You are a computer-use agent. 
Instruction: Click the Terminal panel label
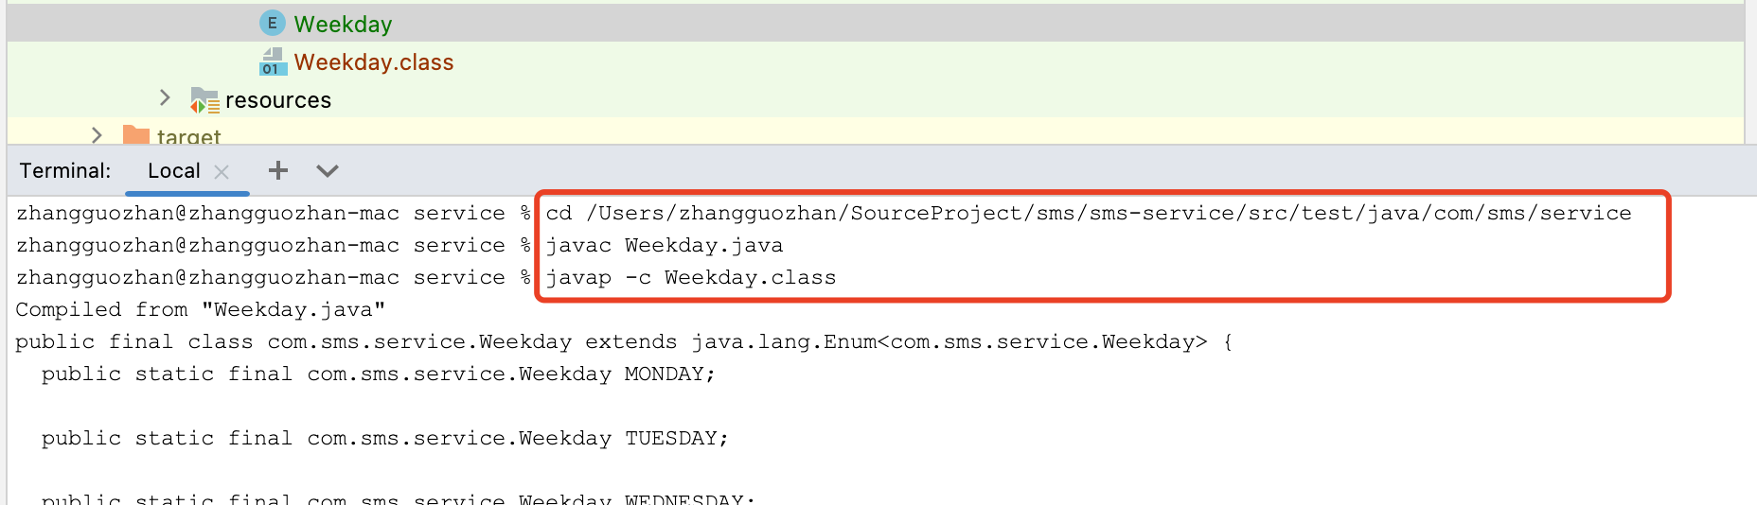click(64, 171)
